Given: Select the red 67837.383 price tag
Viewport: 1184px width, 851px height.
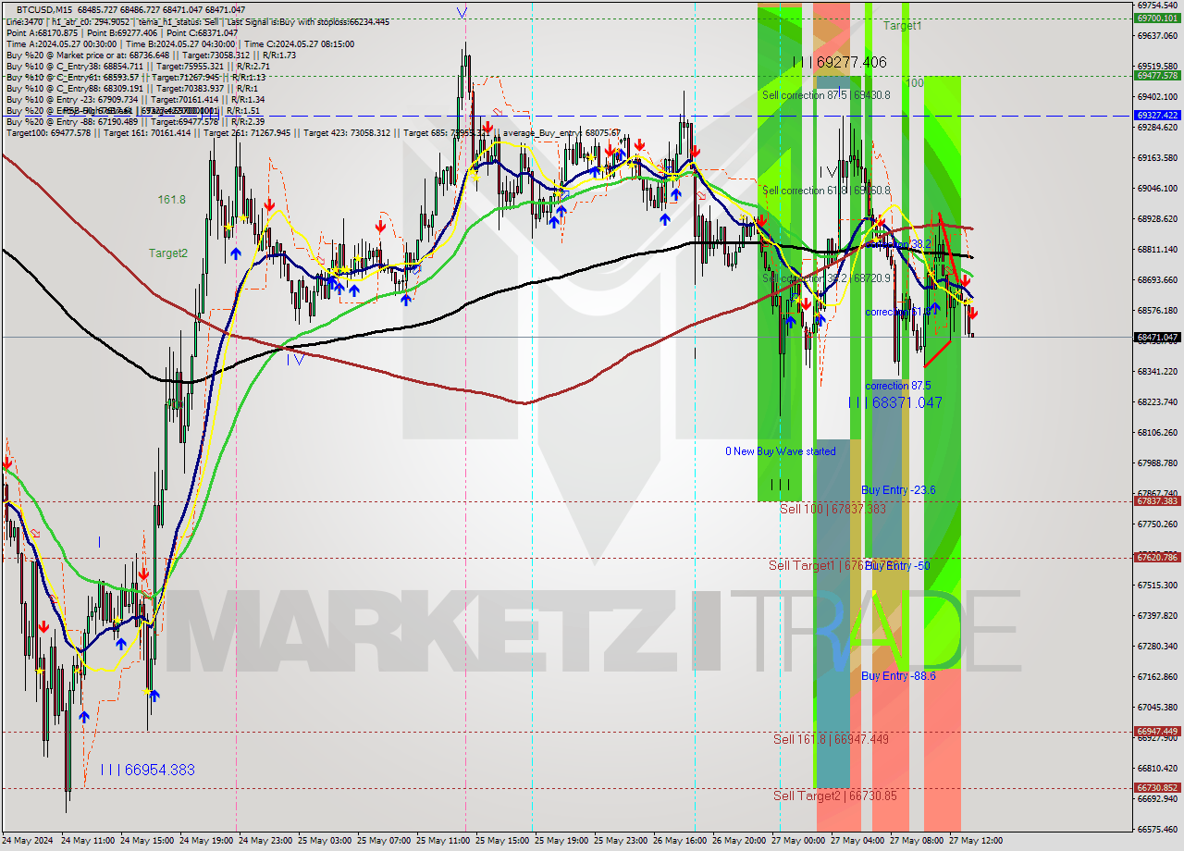Looking at the screenshot, I should (x=1156, y=501).
